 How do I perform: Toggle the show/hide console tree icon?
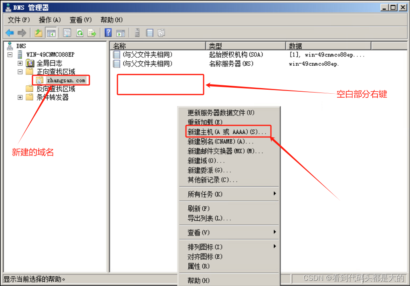[51, 33]
